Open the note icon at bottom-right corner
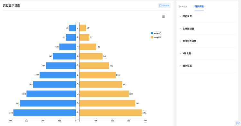241x126 pixels. click(238, 123)
